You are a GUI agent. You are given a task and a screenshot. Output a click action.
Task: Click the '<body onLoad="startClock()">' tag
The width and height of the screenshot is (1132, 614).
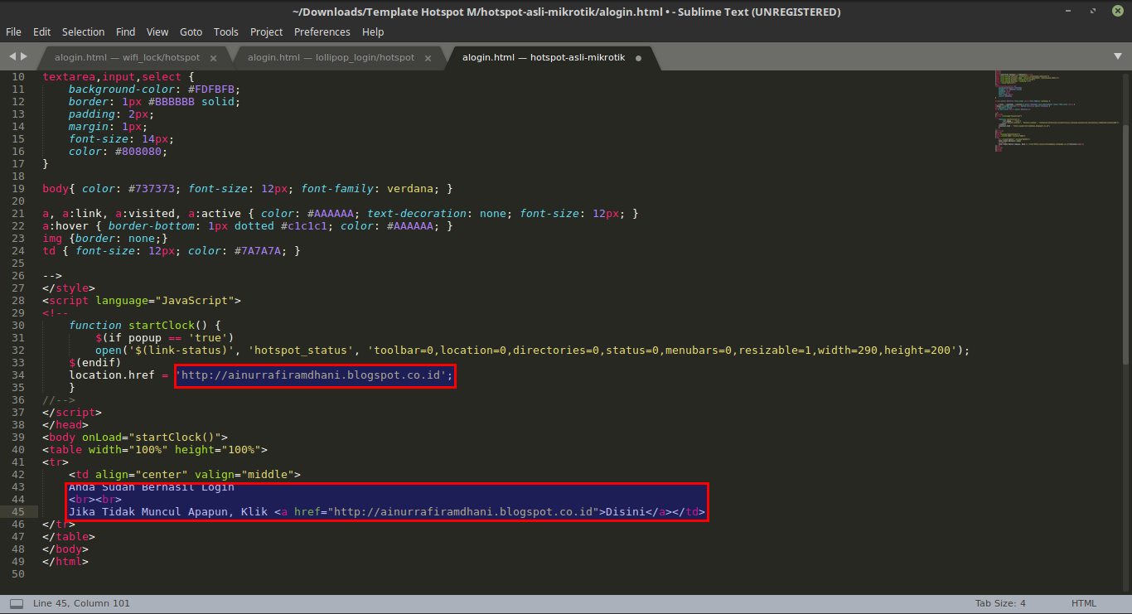tap(135, 438)
